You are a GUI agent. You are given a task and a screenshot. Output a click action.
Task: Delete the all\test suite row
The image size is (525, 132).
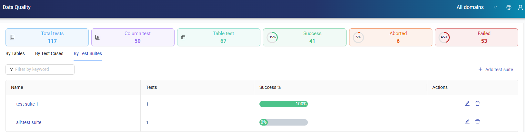point(478,122)
